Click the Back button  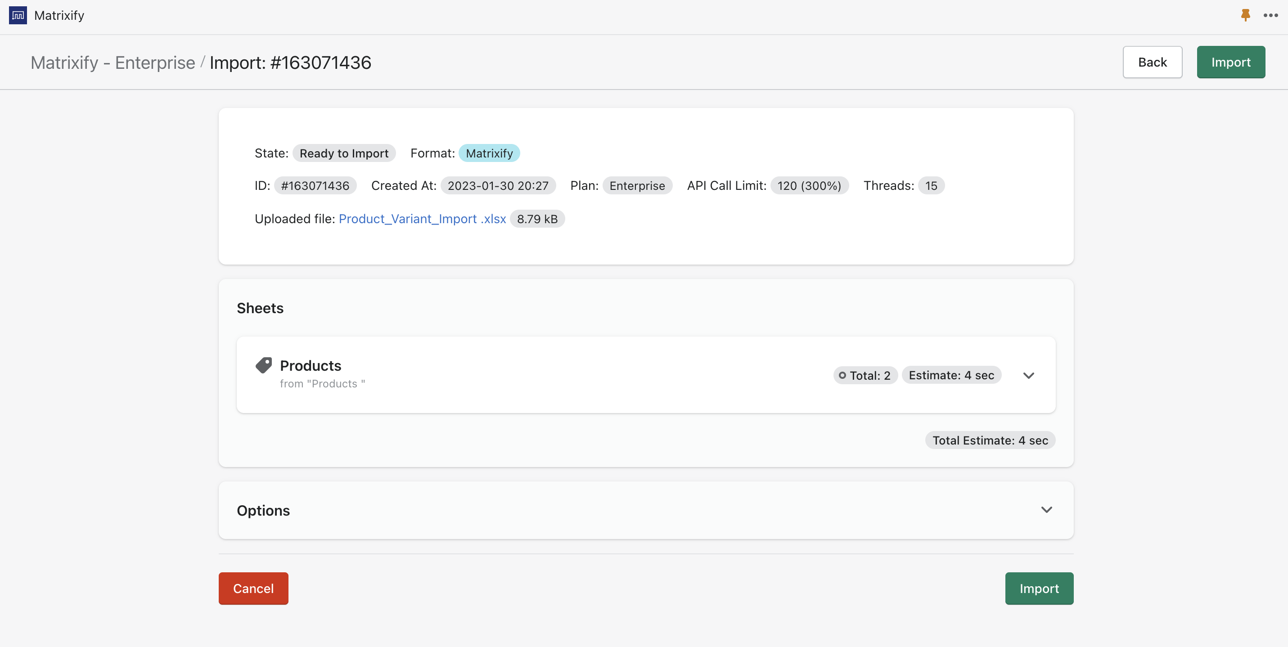tap(1152, 62)
